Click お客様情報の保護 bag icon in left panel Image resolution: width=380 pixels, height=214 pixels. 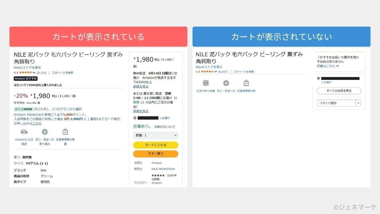coord(65,132)
